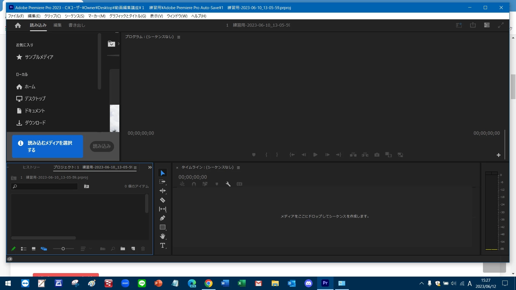Click the Lift icon in Program monitor
This screenshot has height=290, width=516.
click(x=353, y=155)
